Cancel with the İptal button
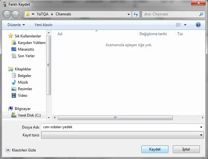 [186, 149]
